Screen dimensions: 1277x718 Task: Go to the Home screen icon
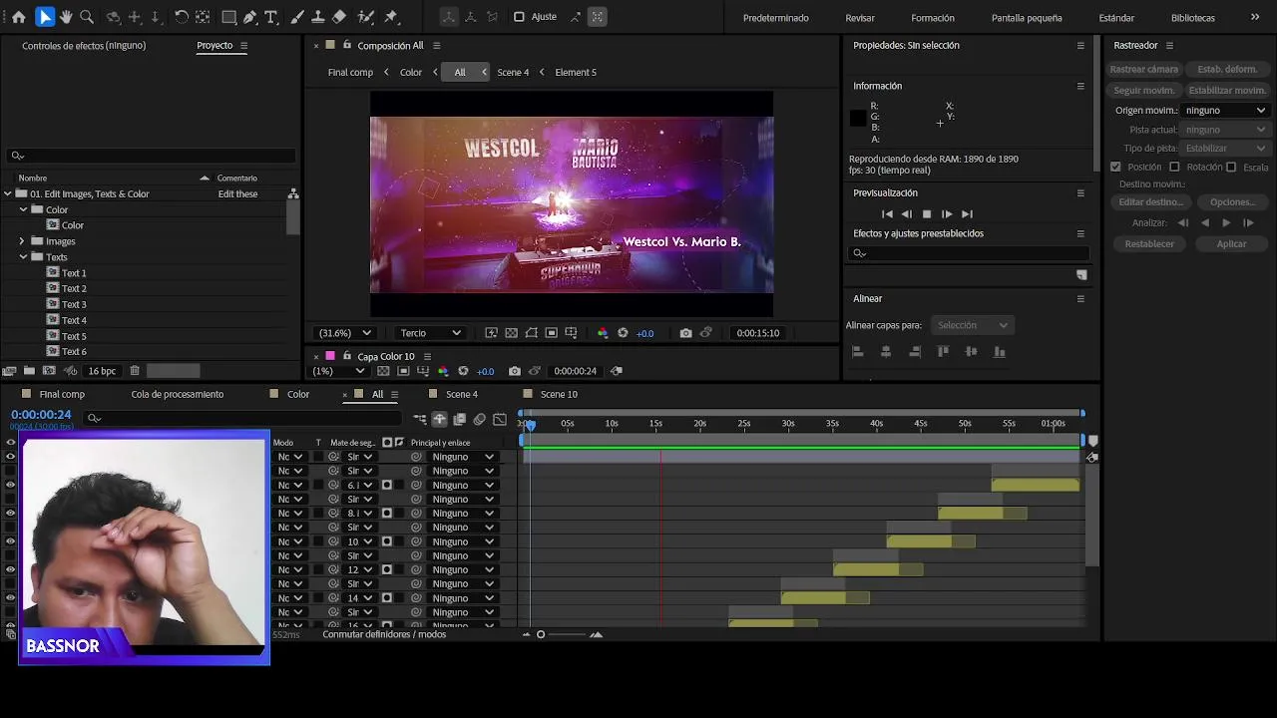[x=18, y=17]
